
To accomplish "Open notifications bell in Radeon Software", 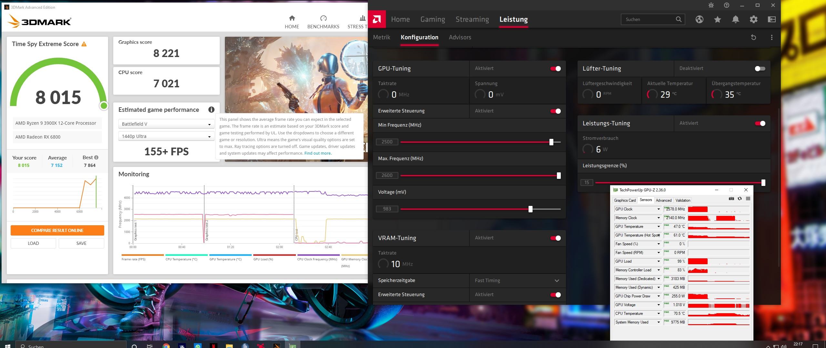I will 735,19.
